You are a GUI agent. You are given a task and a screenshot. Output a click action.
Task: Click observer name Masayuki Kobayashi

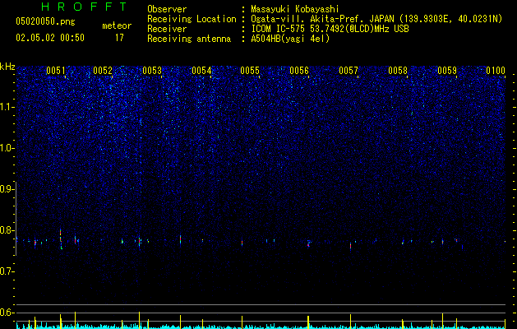pos(295,9)
